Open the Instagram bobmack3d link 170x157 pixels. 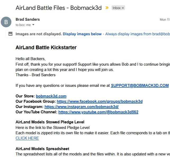(x=81, y=107)
